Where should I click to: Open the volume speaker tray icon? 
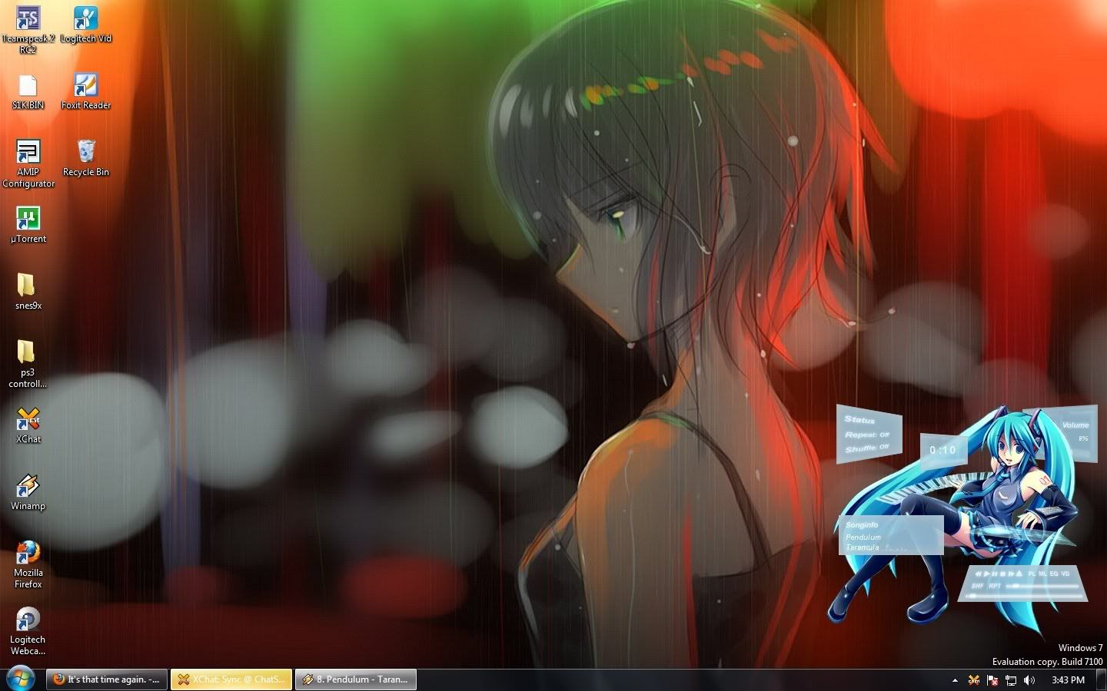(x=1029, y=680)
